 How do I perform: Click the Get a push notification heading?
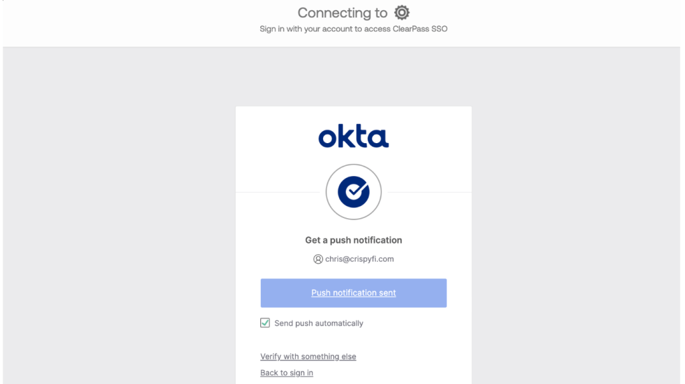353,240
